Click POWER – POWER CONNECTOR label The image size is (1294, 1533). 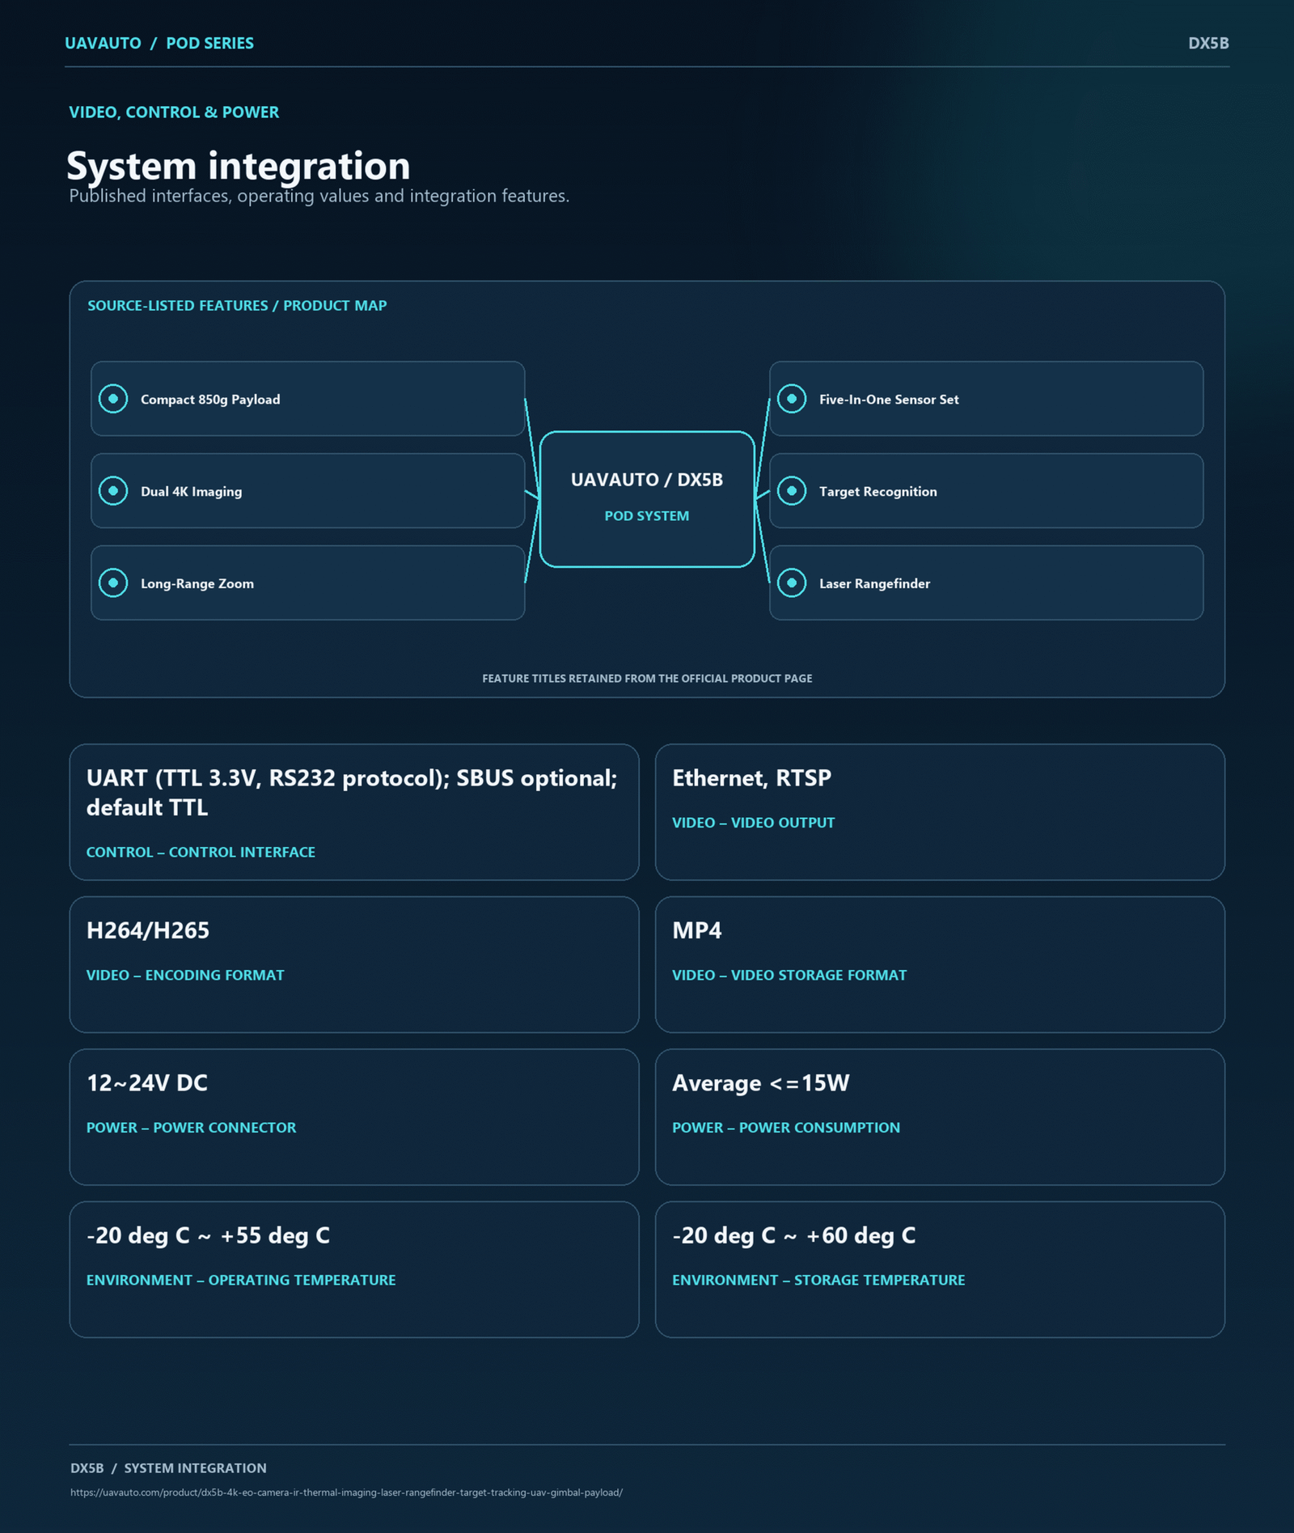(191, 1128)
